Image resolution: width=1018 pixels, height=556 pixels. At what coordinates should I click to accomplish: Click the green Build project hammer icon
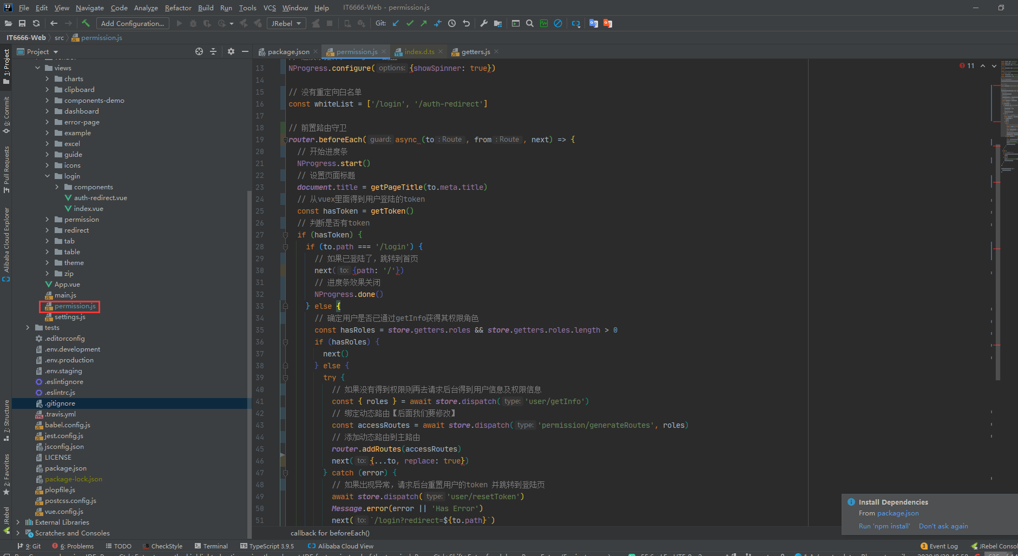[86, 23]
